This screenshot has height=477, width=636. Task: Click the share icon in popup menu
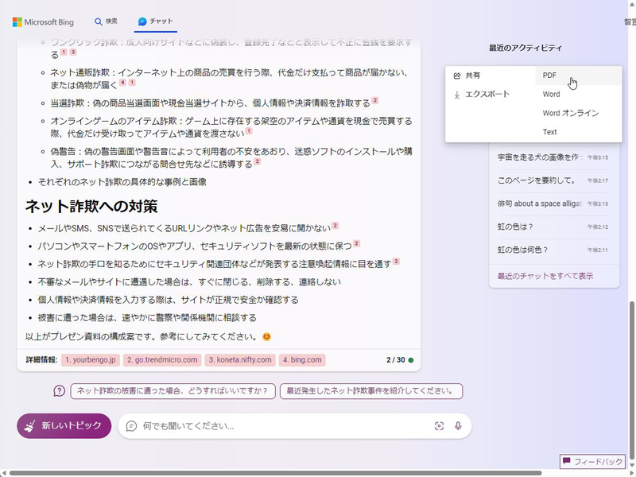tap(456, 76)
